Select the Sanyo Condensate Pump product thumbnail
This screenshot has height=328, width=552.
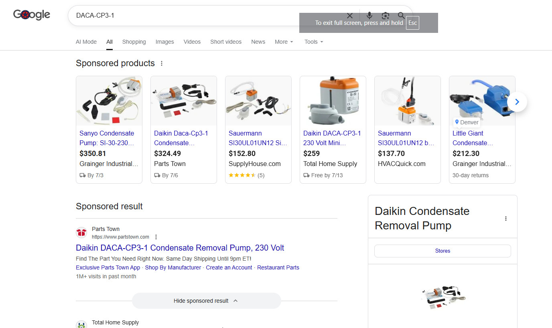click(109, 101)
